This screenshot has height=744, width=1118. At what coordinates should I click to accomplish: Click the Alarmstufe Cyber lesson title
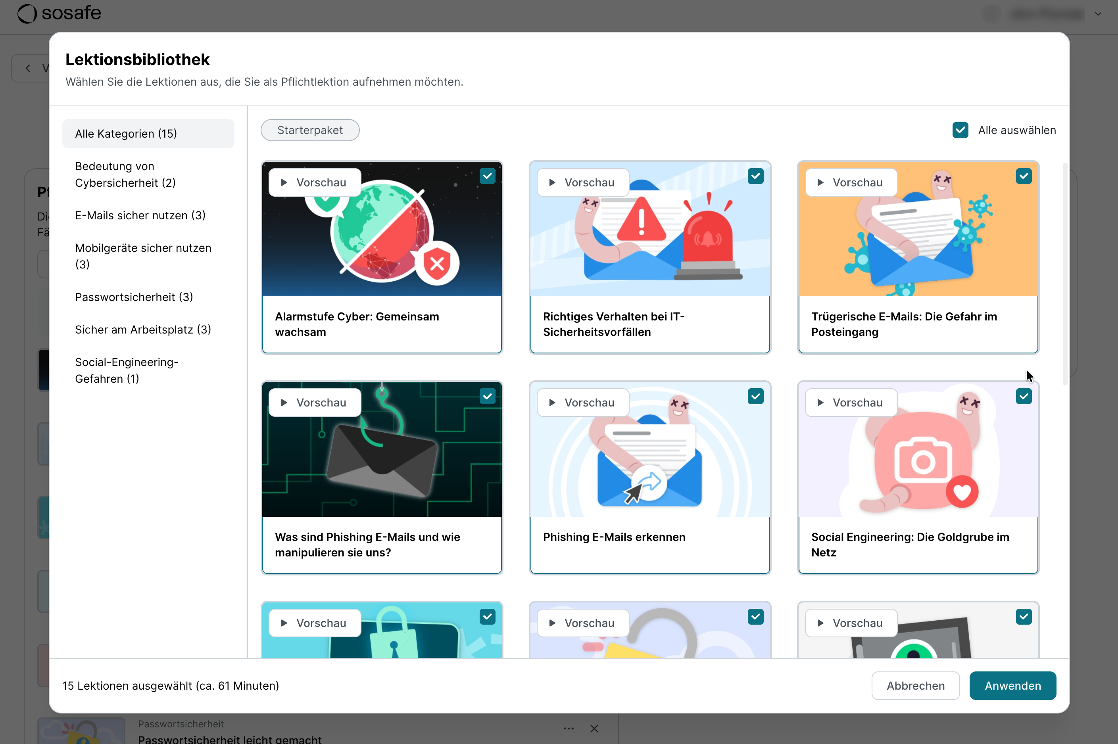tap(357, 324)
